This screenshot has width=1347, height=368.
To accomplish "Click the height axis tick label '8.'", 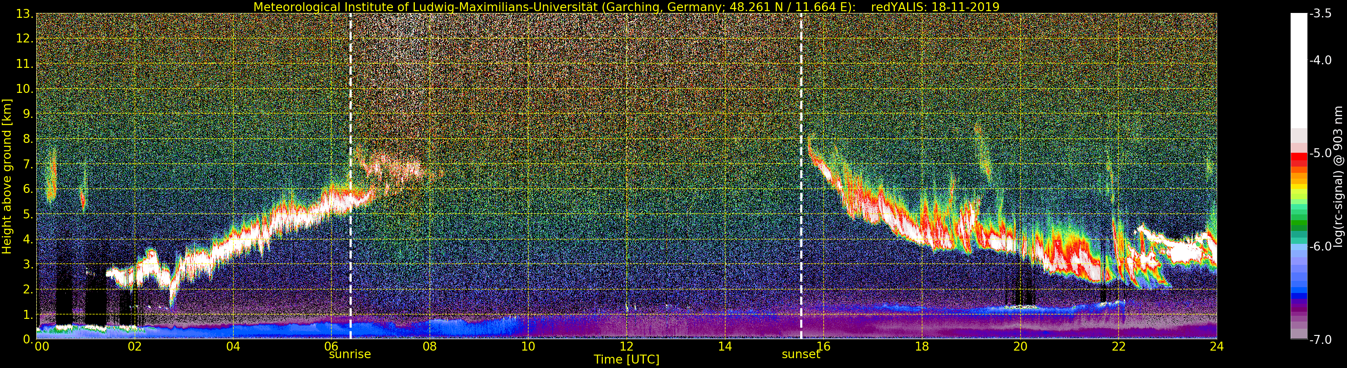I will [x=28, y=139].
